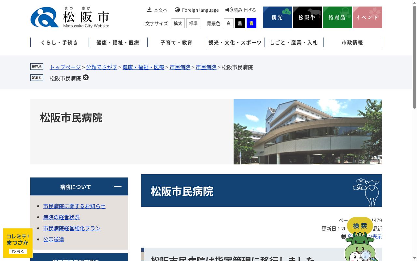Open the イベント banner
The height and width of the screenshot is (261, 417).
[367, 17]
